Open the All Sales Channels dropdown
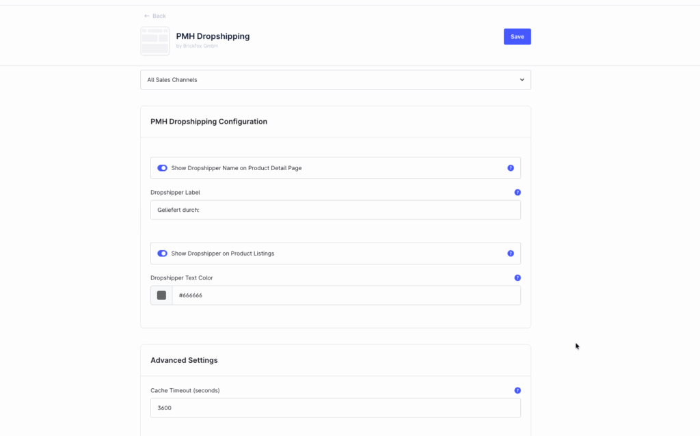 click(x=335, y=80)
